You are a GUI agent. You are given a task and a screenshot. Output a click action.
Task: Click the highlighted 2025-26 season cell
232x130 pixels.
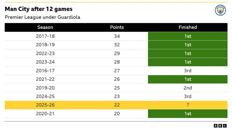coord(45,105)
